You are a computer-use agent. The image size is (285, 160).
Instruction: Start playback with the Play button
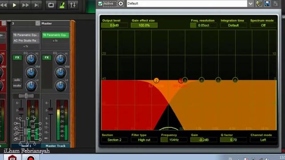tap(14, 5)
